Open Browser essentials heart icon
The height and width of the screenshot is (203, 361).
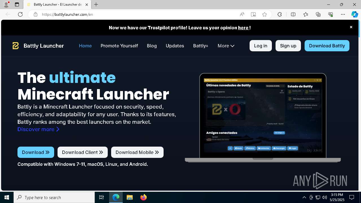coord(331,14)
